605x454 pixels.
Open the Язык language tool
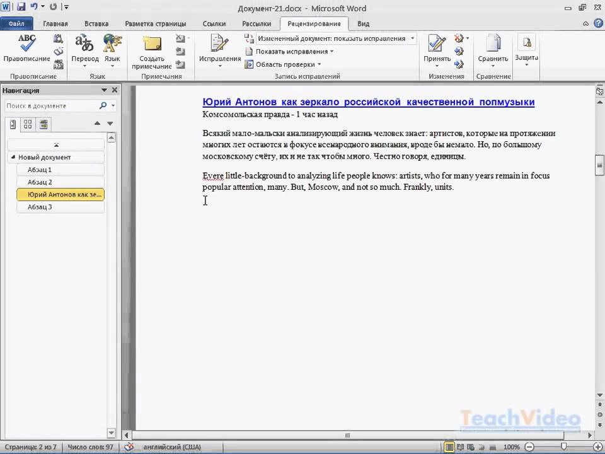pyautogui.click(x=112, y=50)
